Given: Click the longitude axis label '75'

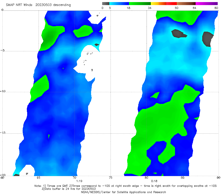Looking at the screenshot, I should click(x=110, y=178).
